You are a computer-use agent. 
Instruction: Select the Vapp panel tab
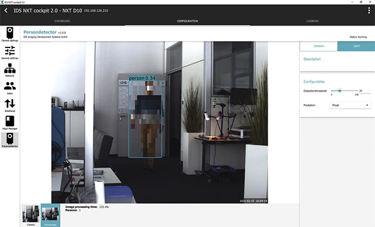click(x=356, y=46)
